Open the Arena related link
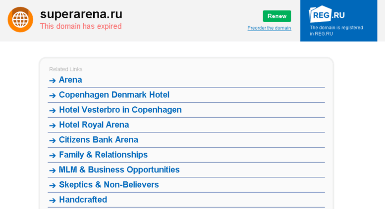The height and width of the screenshot is (209, 385). click(x=70, y=80)
